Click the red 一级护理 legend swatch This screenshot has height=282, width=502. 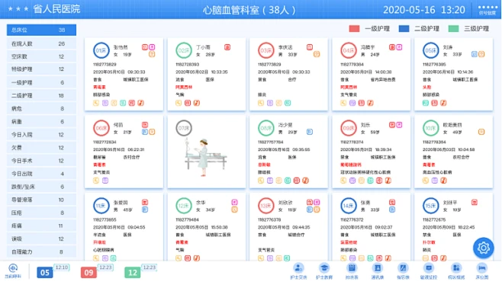pos(354,29)
